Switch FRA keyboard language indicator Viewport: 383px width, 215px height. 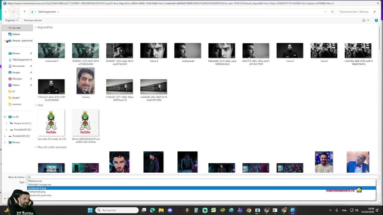click(344, 210)
